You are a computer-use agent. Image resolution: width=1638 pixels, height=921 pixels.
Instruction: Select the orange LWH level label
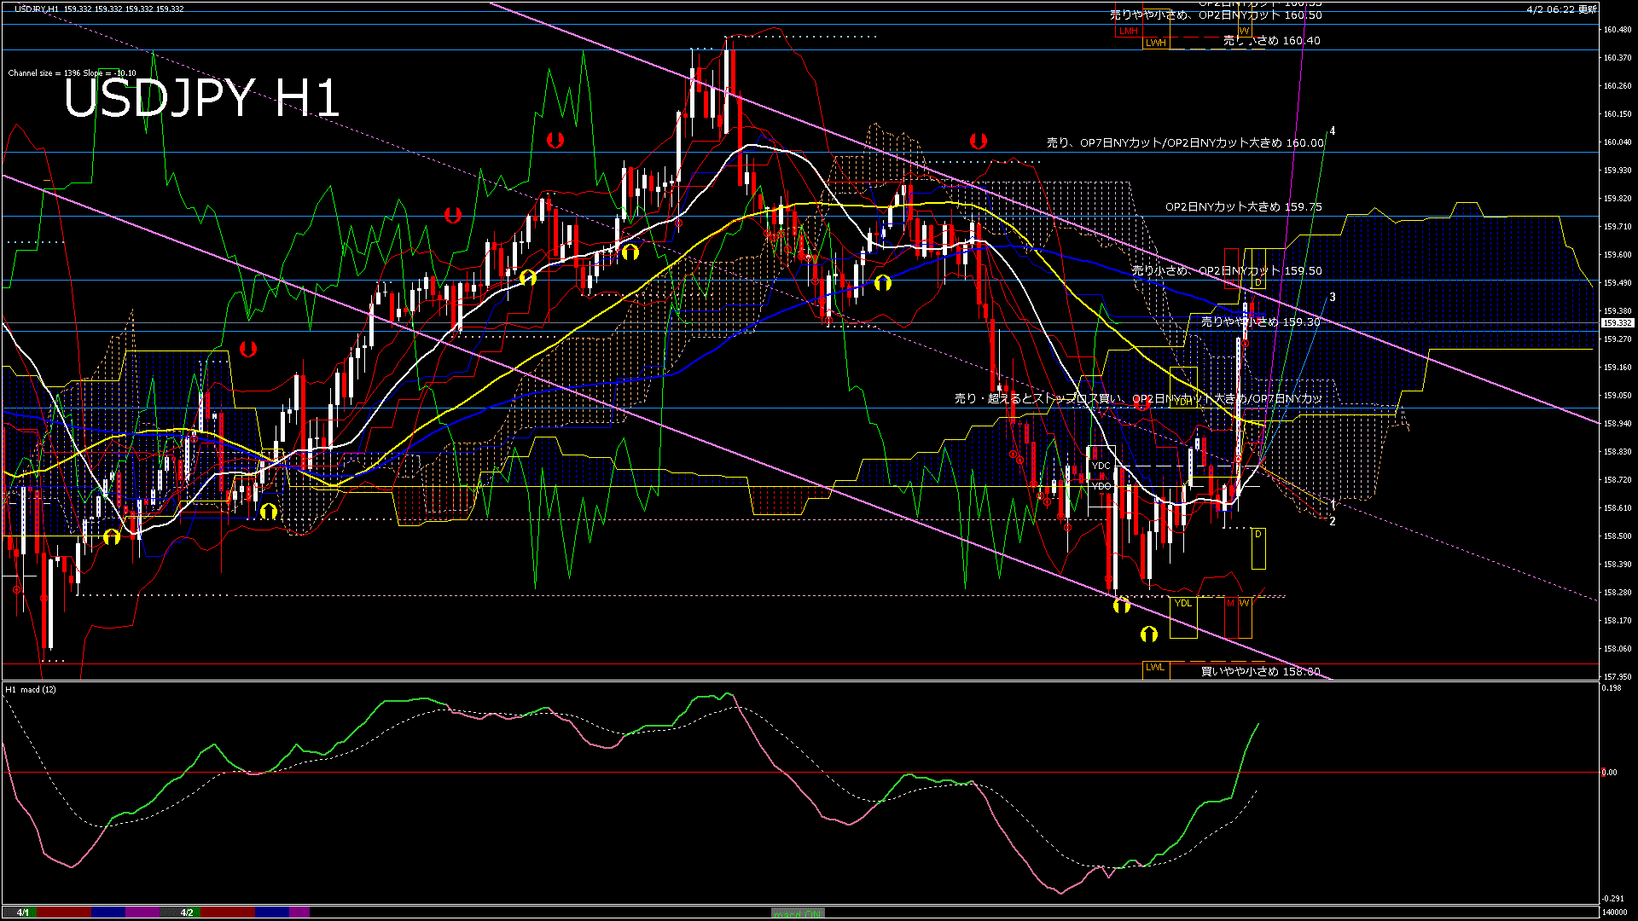(x=1155, y=43)
